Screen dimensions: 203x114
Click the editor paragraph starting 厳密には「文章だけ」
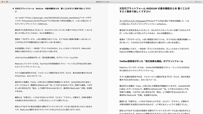pos(54,99)
